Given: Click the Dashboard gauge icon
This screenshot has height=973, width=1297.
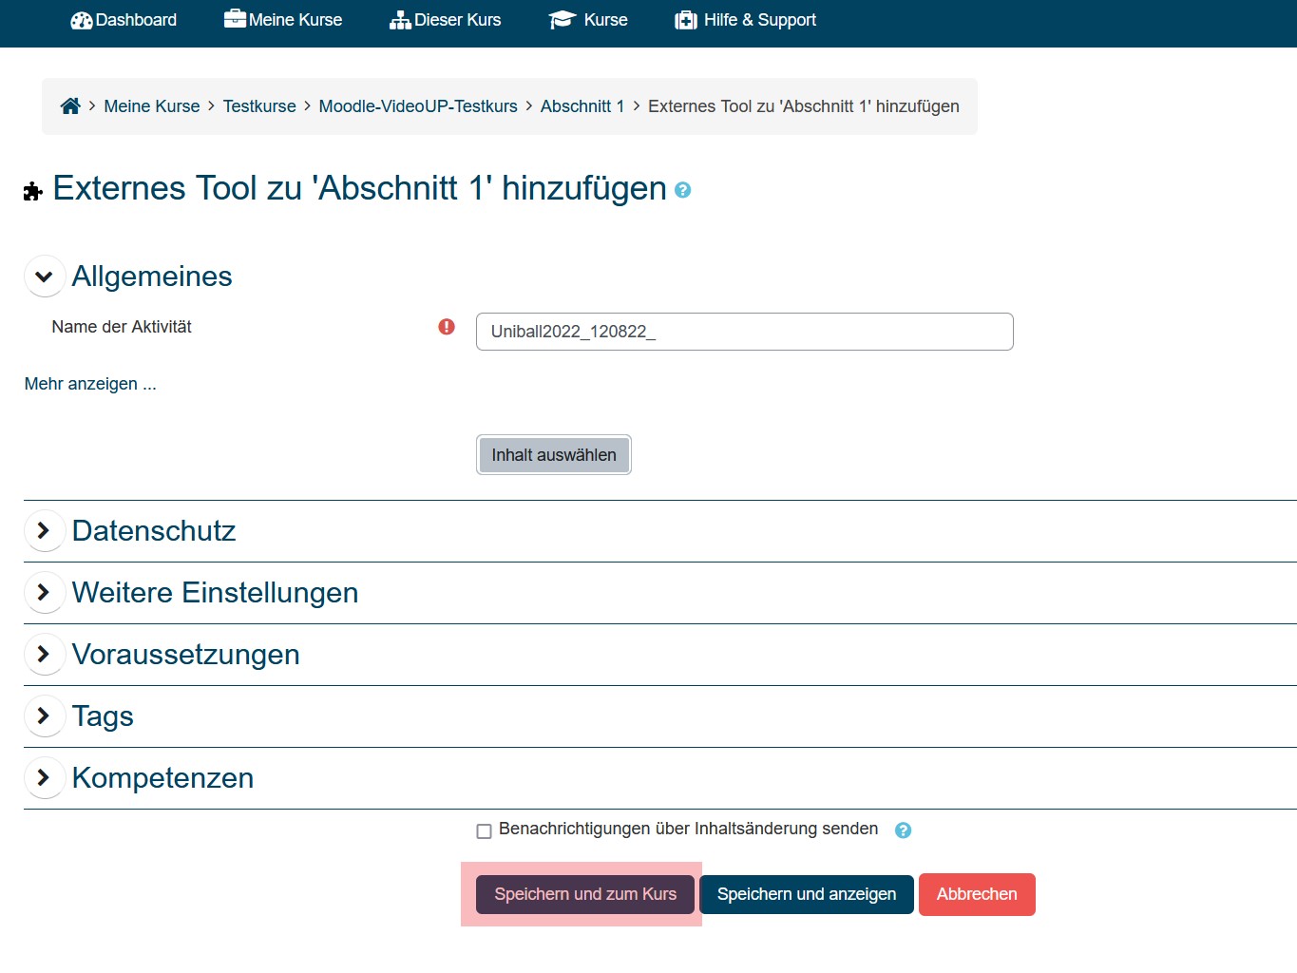Looking at the screenshot, I should 82,20.
